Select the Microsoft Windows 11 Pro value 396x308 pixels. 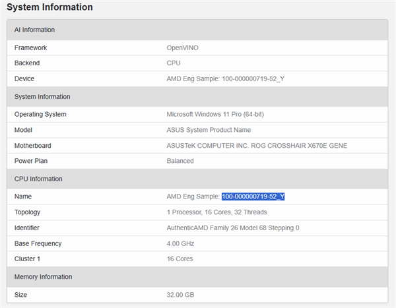click(x=215, y=114)
